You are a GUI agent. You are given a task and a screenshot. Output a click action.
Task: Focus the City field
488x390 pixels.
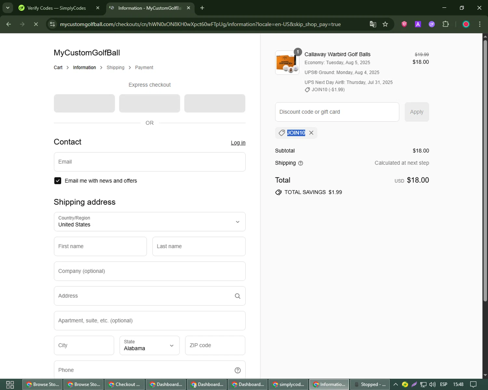click(x=84, y=345)
